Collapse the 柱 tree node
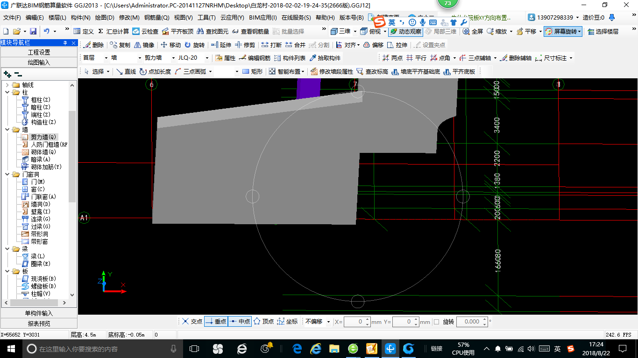This screenshot has width=638, height=358. (x=7, y=92)
